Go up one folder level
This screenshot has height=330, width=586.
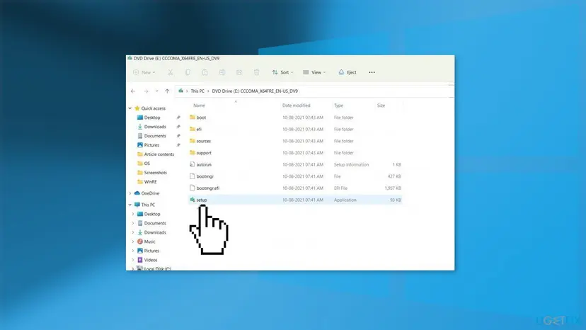[x=167, y=91]
